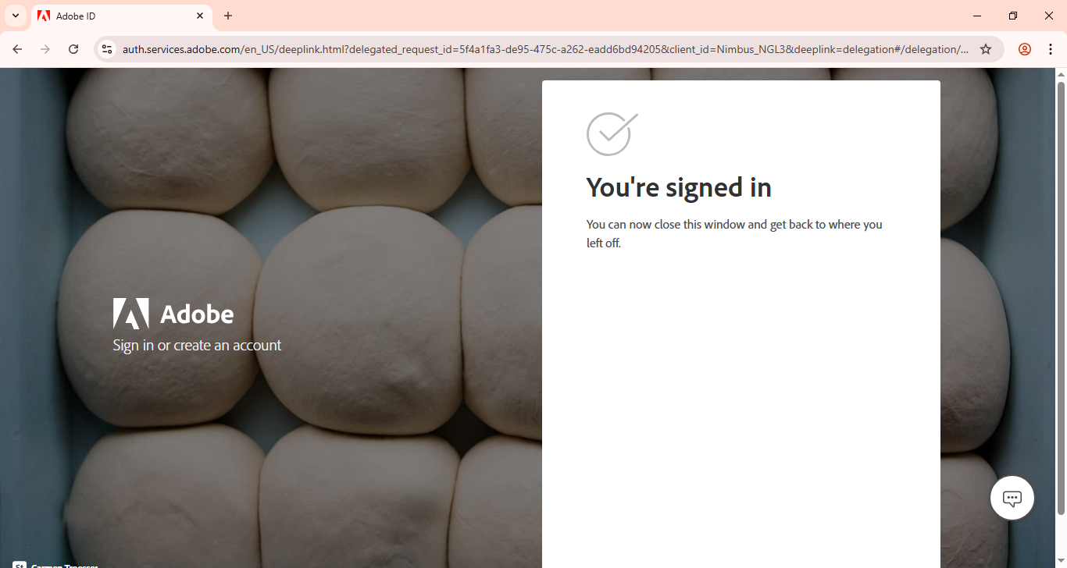View site information icon in address bar
Viewport: 1067px width, 568px height.
[x=108, y=49]
